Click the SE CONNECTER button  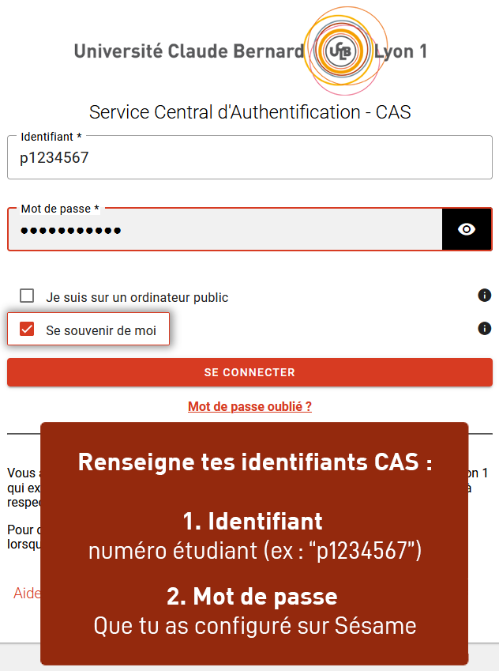click(249, 372)
